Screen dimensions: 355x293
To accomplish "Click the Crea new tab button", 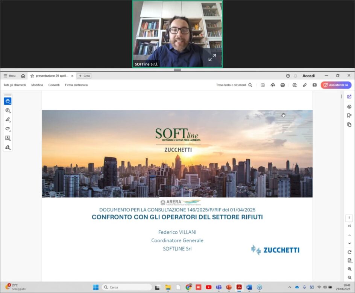I will pyautogui.click(x=84, y=76).
